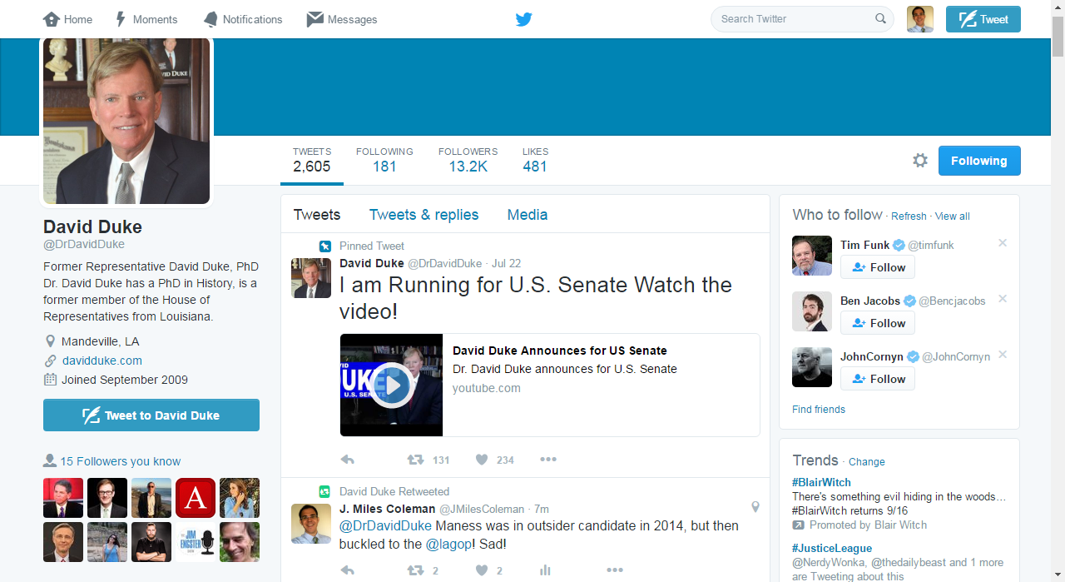The height and width of the screenshot is (582, 1065).
Task: Open 15 Followers you know link
Action: [x=121, y=461]
